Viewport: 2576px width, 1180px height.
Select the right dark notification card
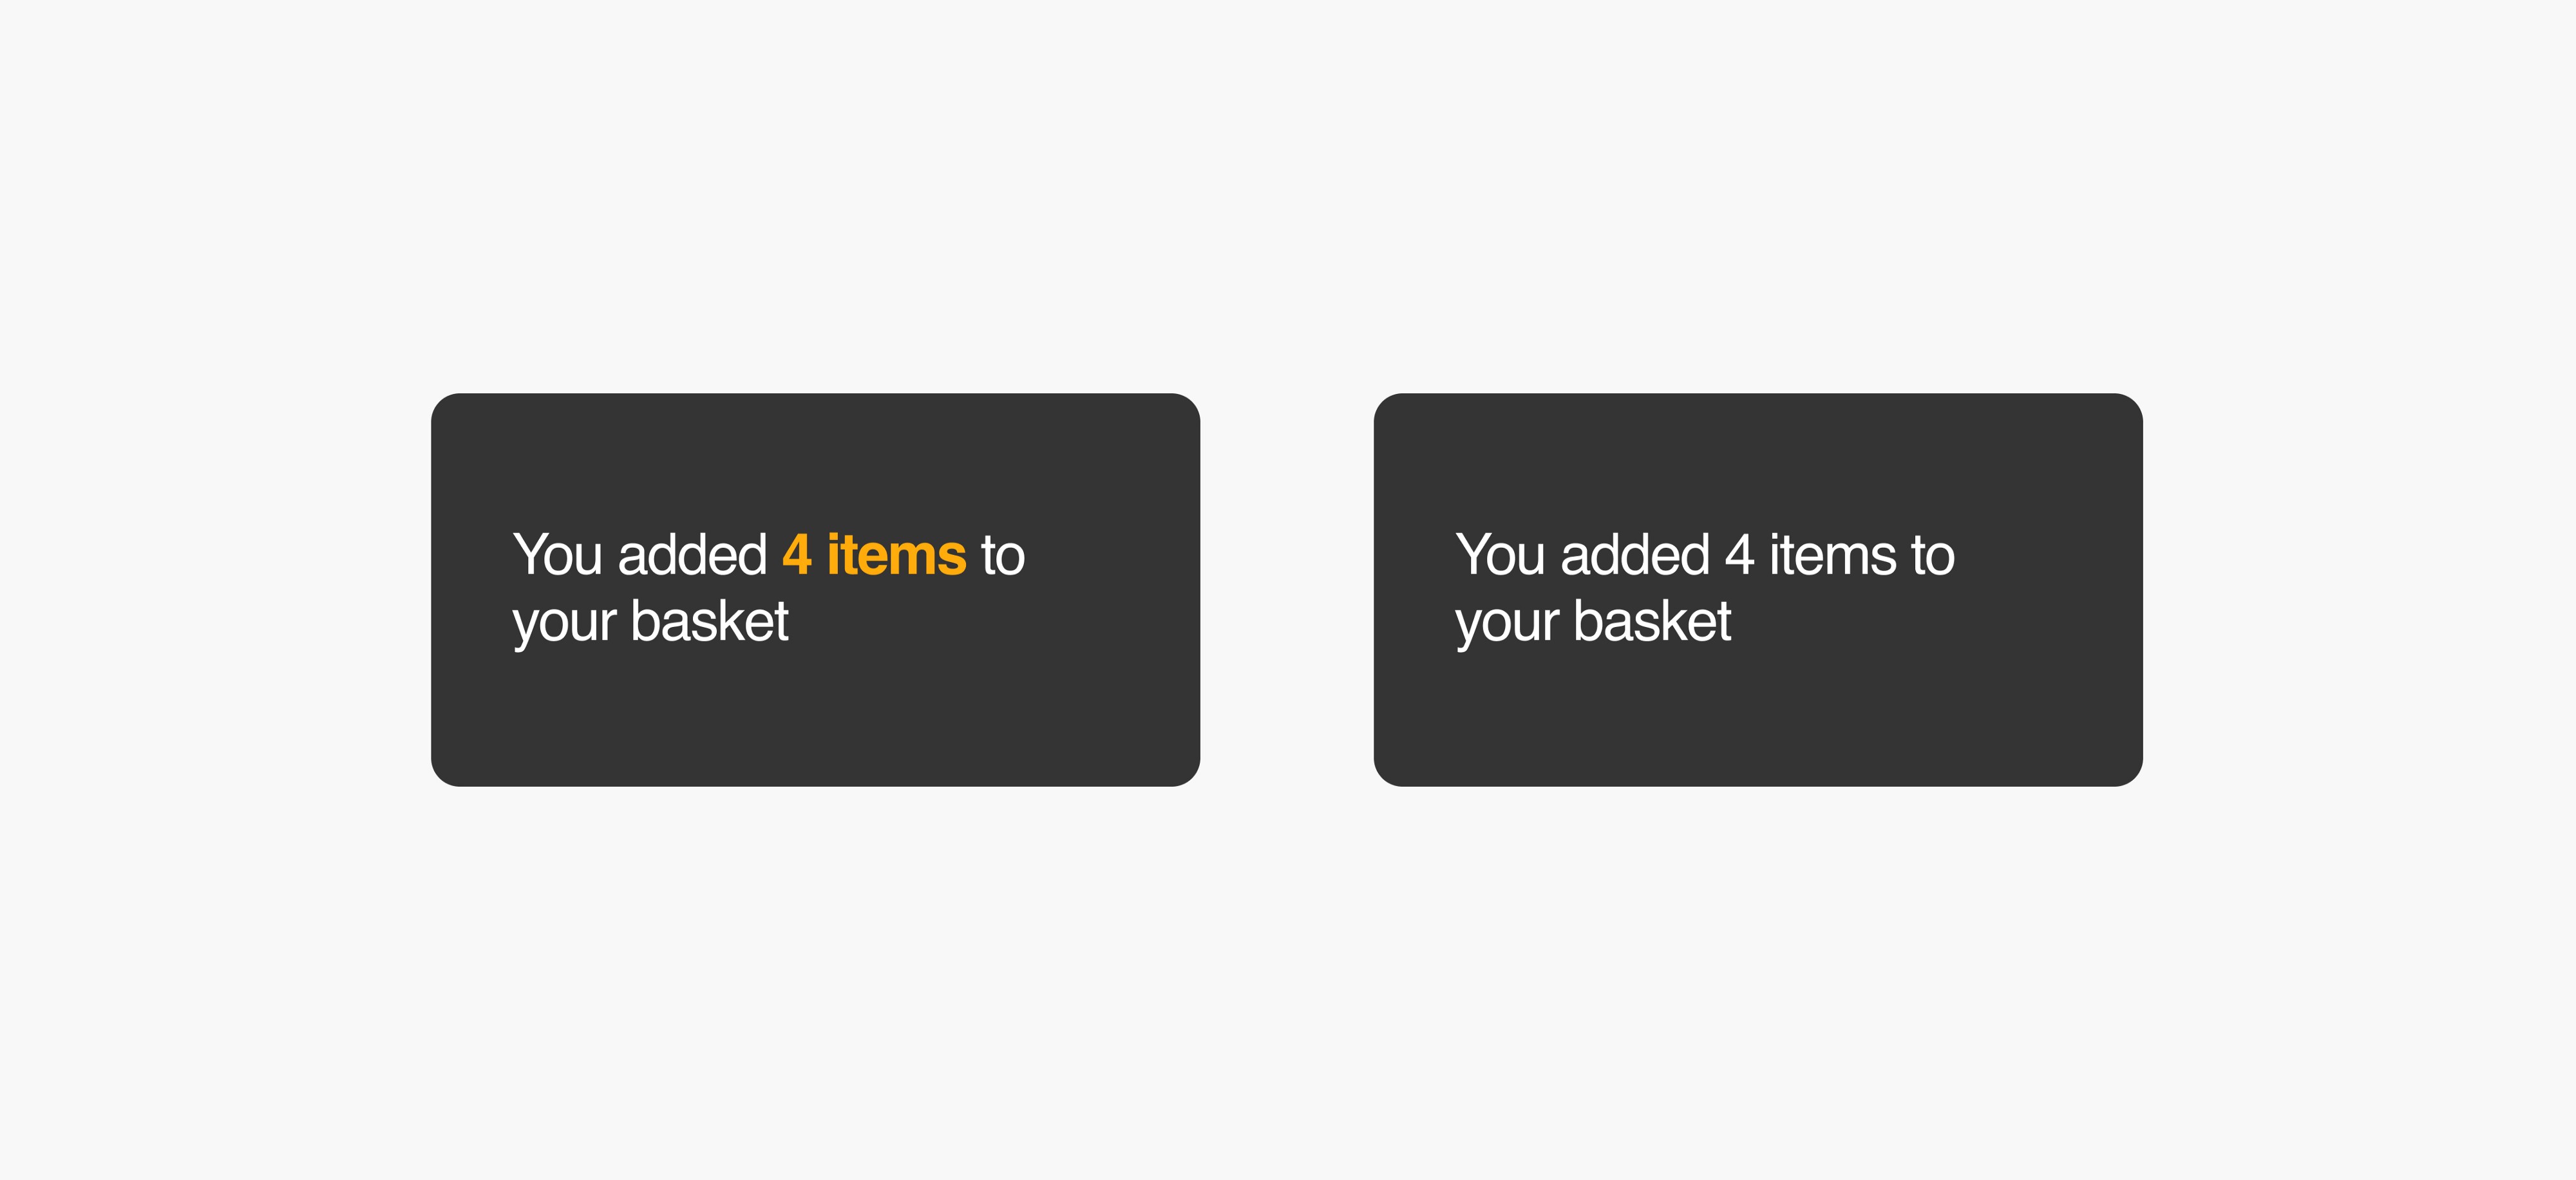[1758, 590]
